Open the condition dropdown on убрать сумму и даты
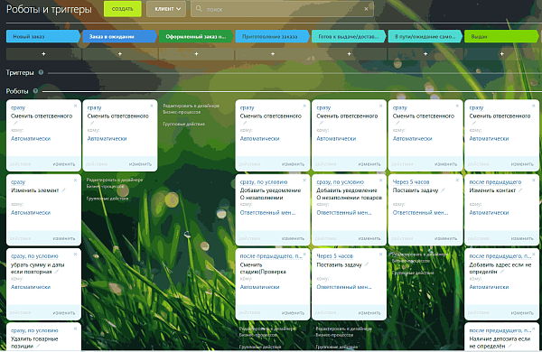The width and height of the screenshot is (542, 352). pos(34,256)
